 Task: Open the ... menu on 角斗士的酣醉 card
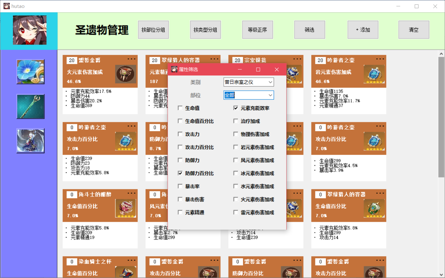click(132, 193)
